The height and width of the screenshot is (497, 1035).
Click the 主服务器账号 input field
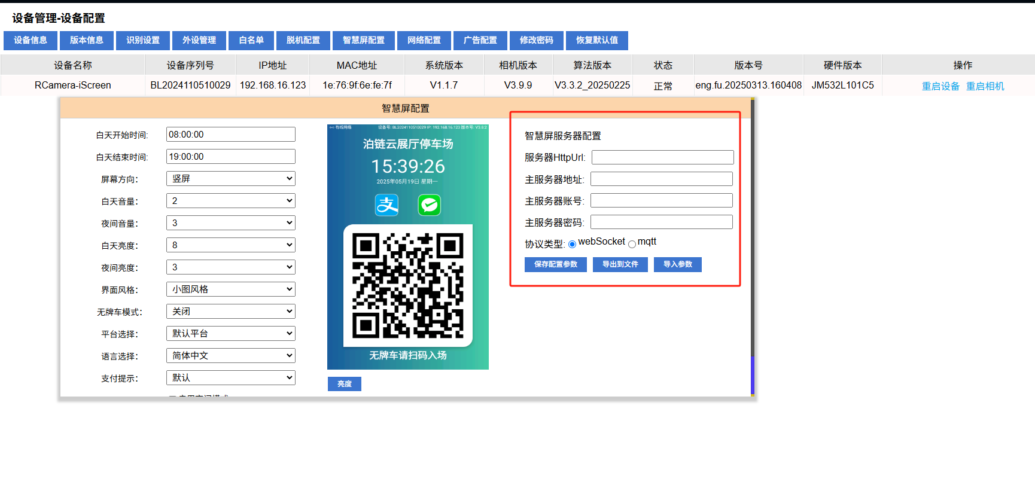click(x=662, y=200)
